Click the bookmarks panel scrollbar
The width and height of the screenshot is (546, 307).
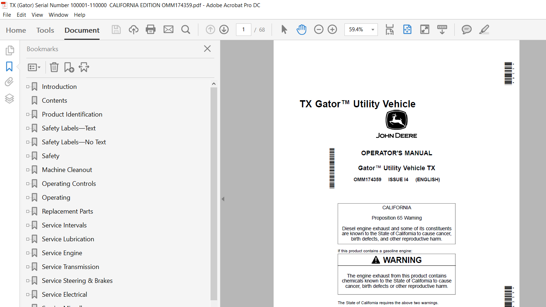[x=214, y=194]
